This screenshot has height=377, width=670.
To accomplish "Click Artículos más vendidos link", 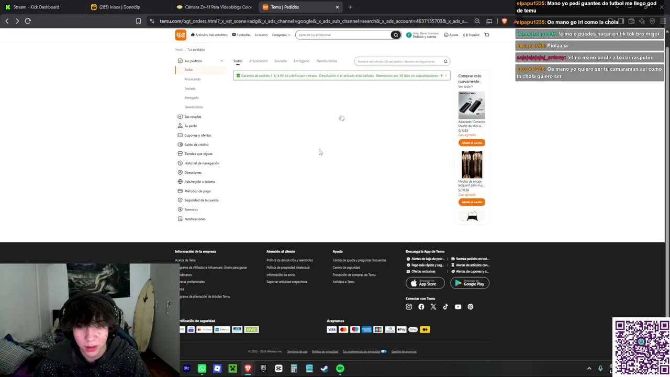I will [209, 35].
